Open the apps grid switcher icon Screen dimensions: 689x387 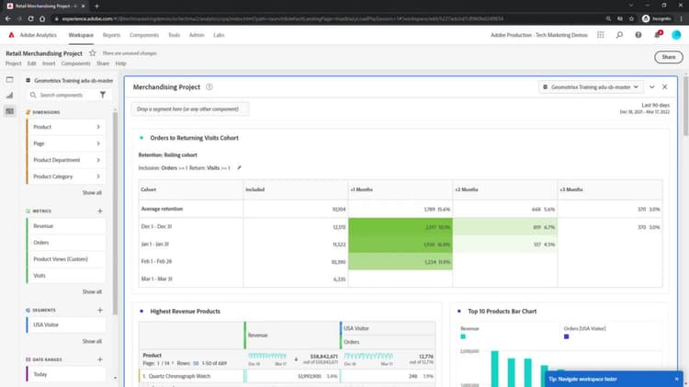[x=600, y=35]
